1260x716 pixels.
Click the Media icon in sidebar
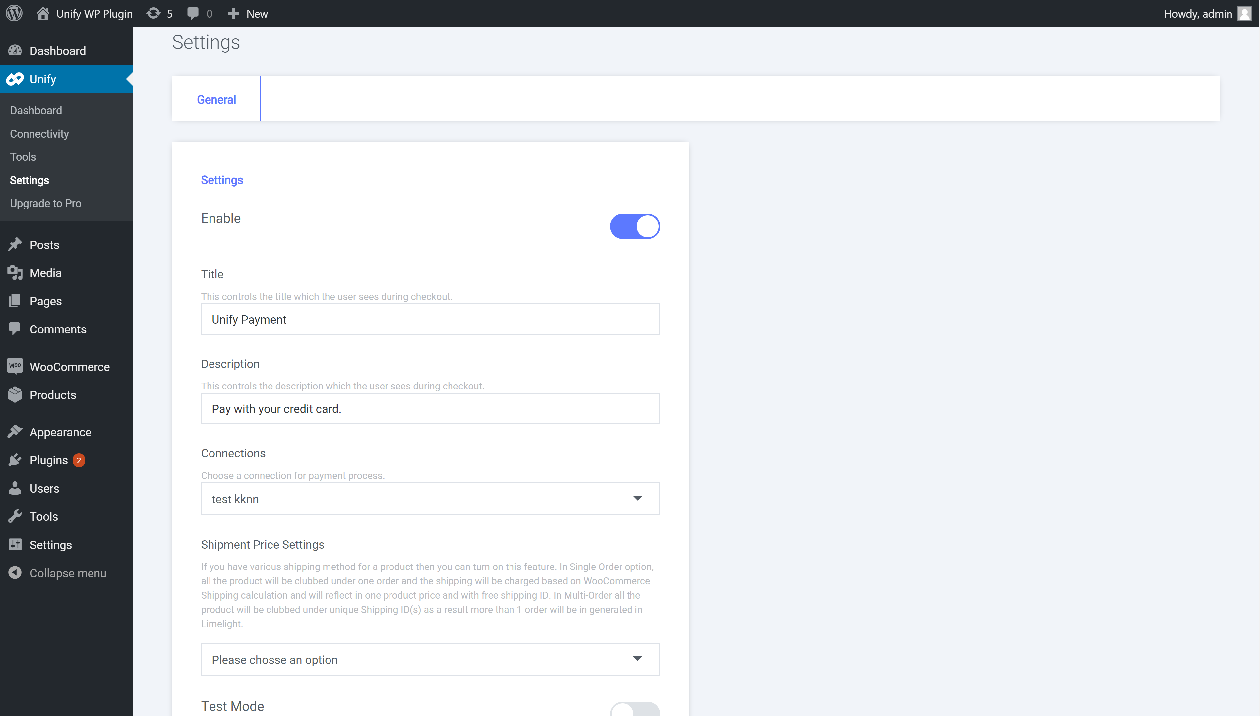(15, 273)
